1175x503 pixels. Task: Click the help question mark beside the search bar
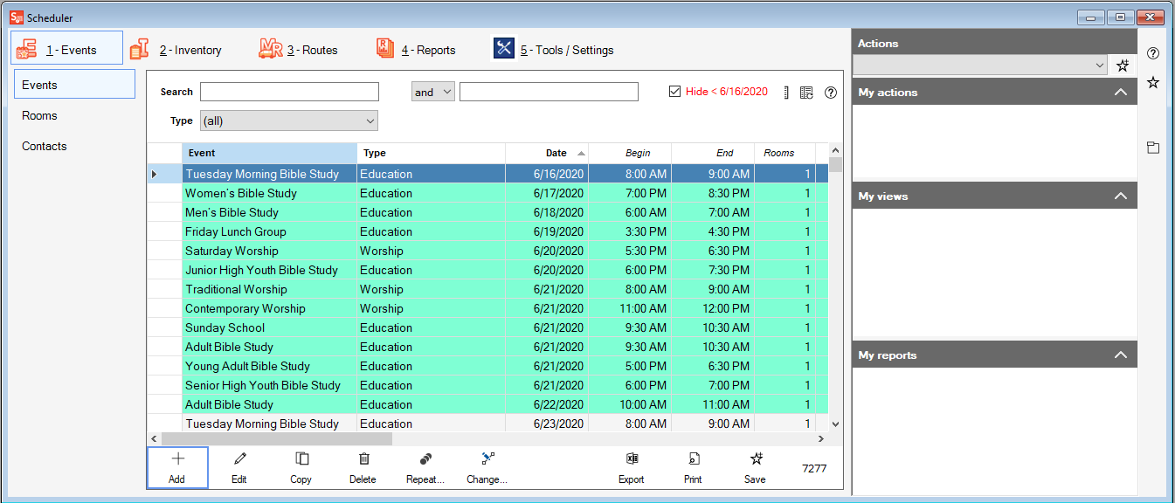click(830, 93)
